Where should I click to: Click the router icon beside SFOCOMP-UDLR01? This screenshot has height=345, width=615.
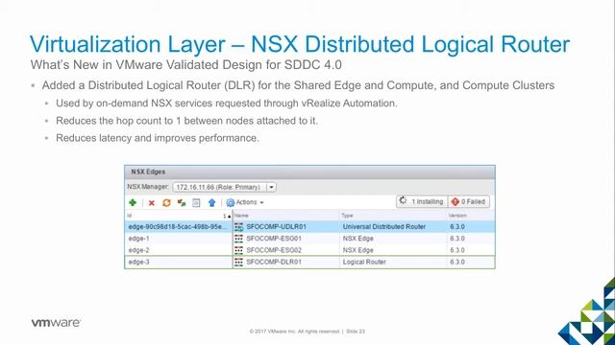click(238, 227)
